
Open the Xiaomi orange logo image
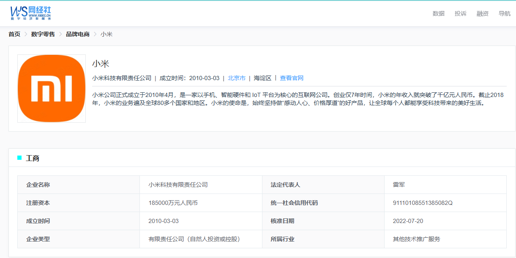(52, 89)
